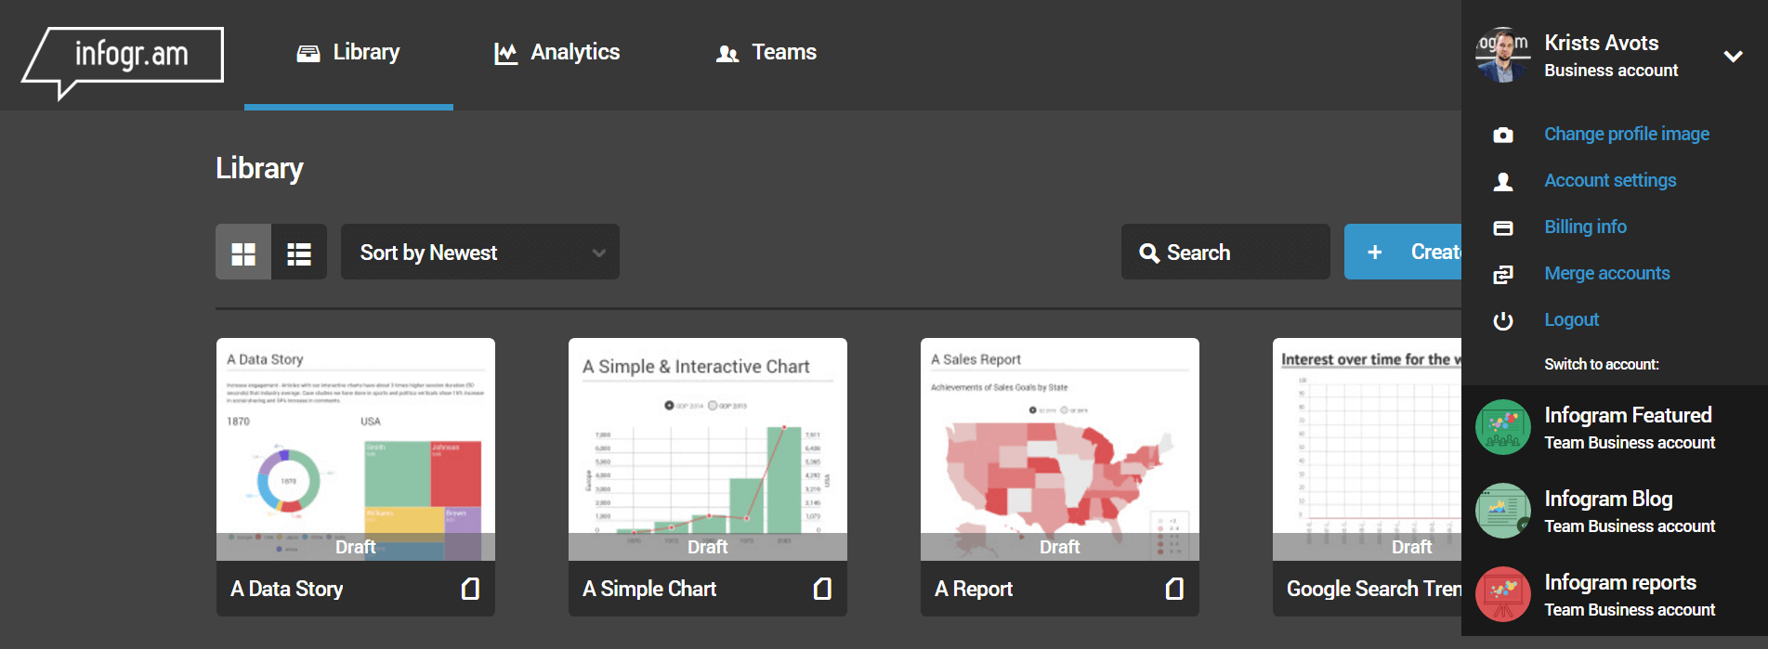The image size is (1768, 649).
Task: Click the Google Search Trends title
Action: (x=1373, y=589)
